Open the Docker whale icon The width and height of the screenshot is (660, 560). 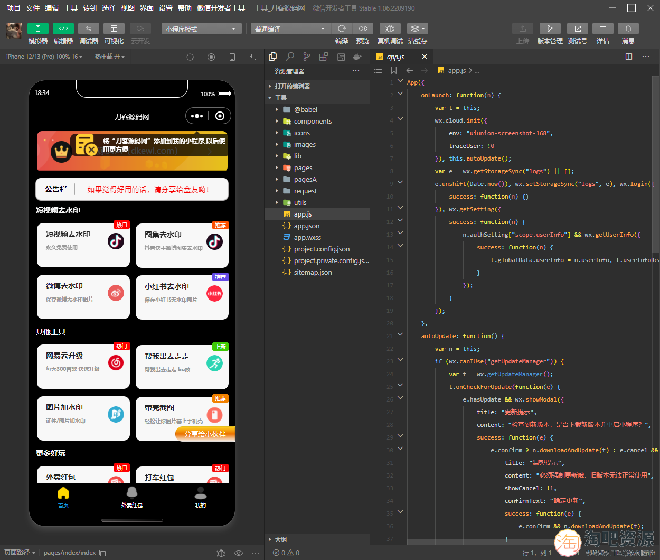[357, 57]
